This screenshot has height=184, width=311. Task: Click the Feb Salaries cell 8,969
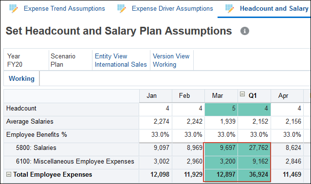click(188, 149)
